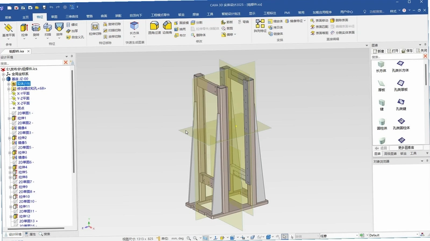
Task: Open the 旋转 dropdown arrow
Action: [x=36, y=38]
